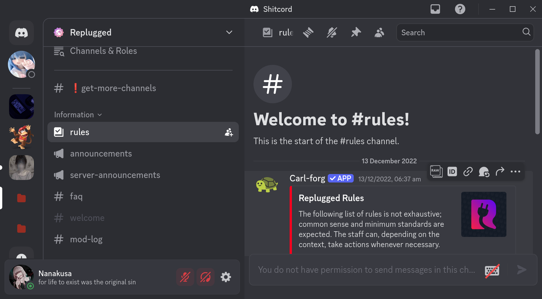Maximize the Shitcord window

[x=513, y=9]
